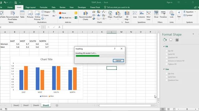
Task: Insert a Timeline filter
Action: tap(163, 14)
